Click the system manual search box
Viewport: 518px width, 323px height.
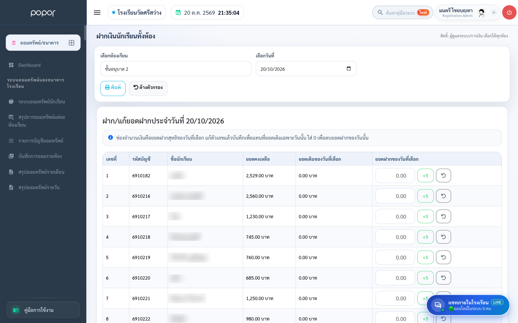click(403, 13)
